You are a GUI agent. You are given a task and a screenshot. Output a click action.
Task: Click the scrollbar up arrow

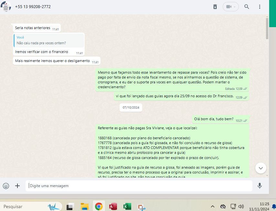(267, 16)
